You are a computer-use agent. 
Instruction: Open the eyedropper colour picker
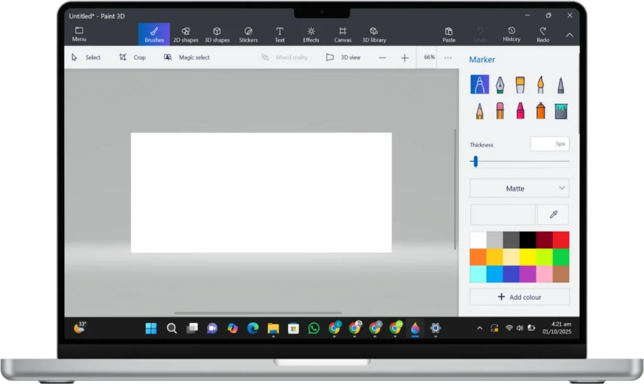[x=552, y=215]
